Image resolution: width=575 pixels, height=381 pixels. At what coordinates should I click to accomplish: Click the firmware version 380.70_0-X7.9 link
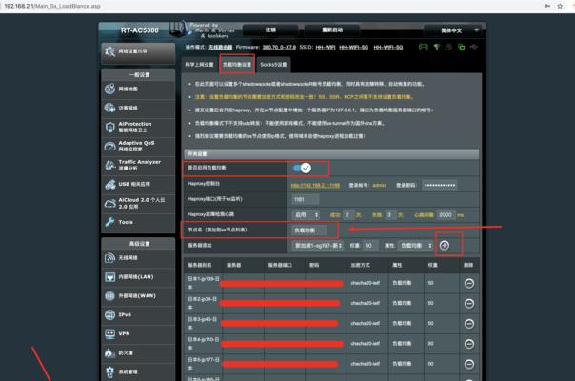pyautogui.click(x=279, y=47)
